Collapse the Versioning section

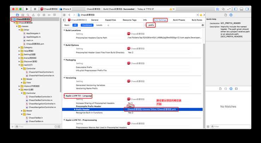[x=64, y=78]
